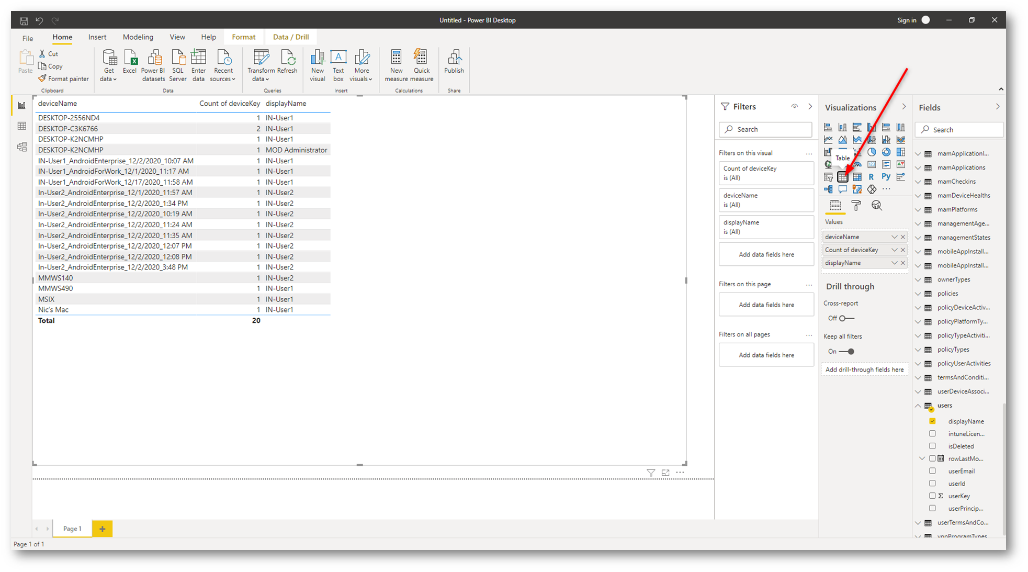Switch to Data view in left sidebar
The width and height of the screenshot is (1028, 572).
22,126
